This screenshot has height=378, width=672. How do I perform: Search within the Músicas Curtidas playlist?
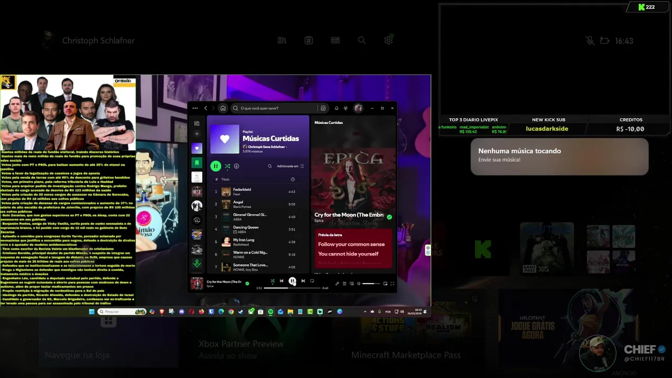pyautogui.click(x=270, y=166)
